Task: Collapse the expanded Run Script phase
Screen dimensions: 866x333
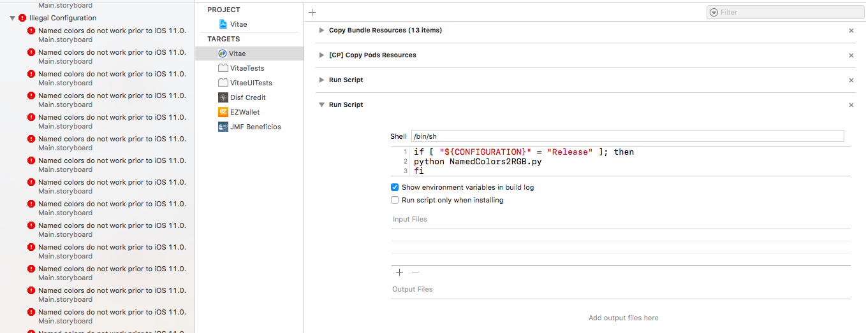Action: point(321,105)
